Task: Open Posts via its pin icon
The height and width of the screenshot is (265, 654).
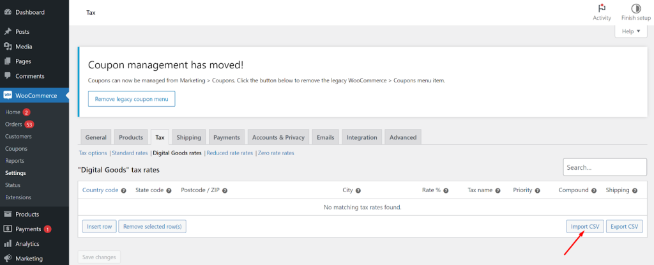Action: 8,31
